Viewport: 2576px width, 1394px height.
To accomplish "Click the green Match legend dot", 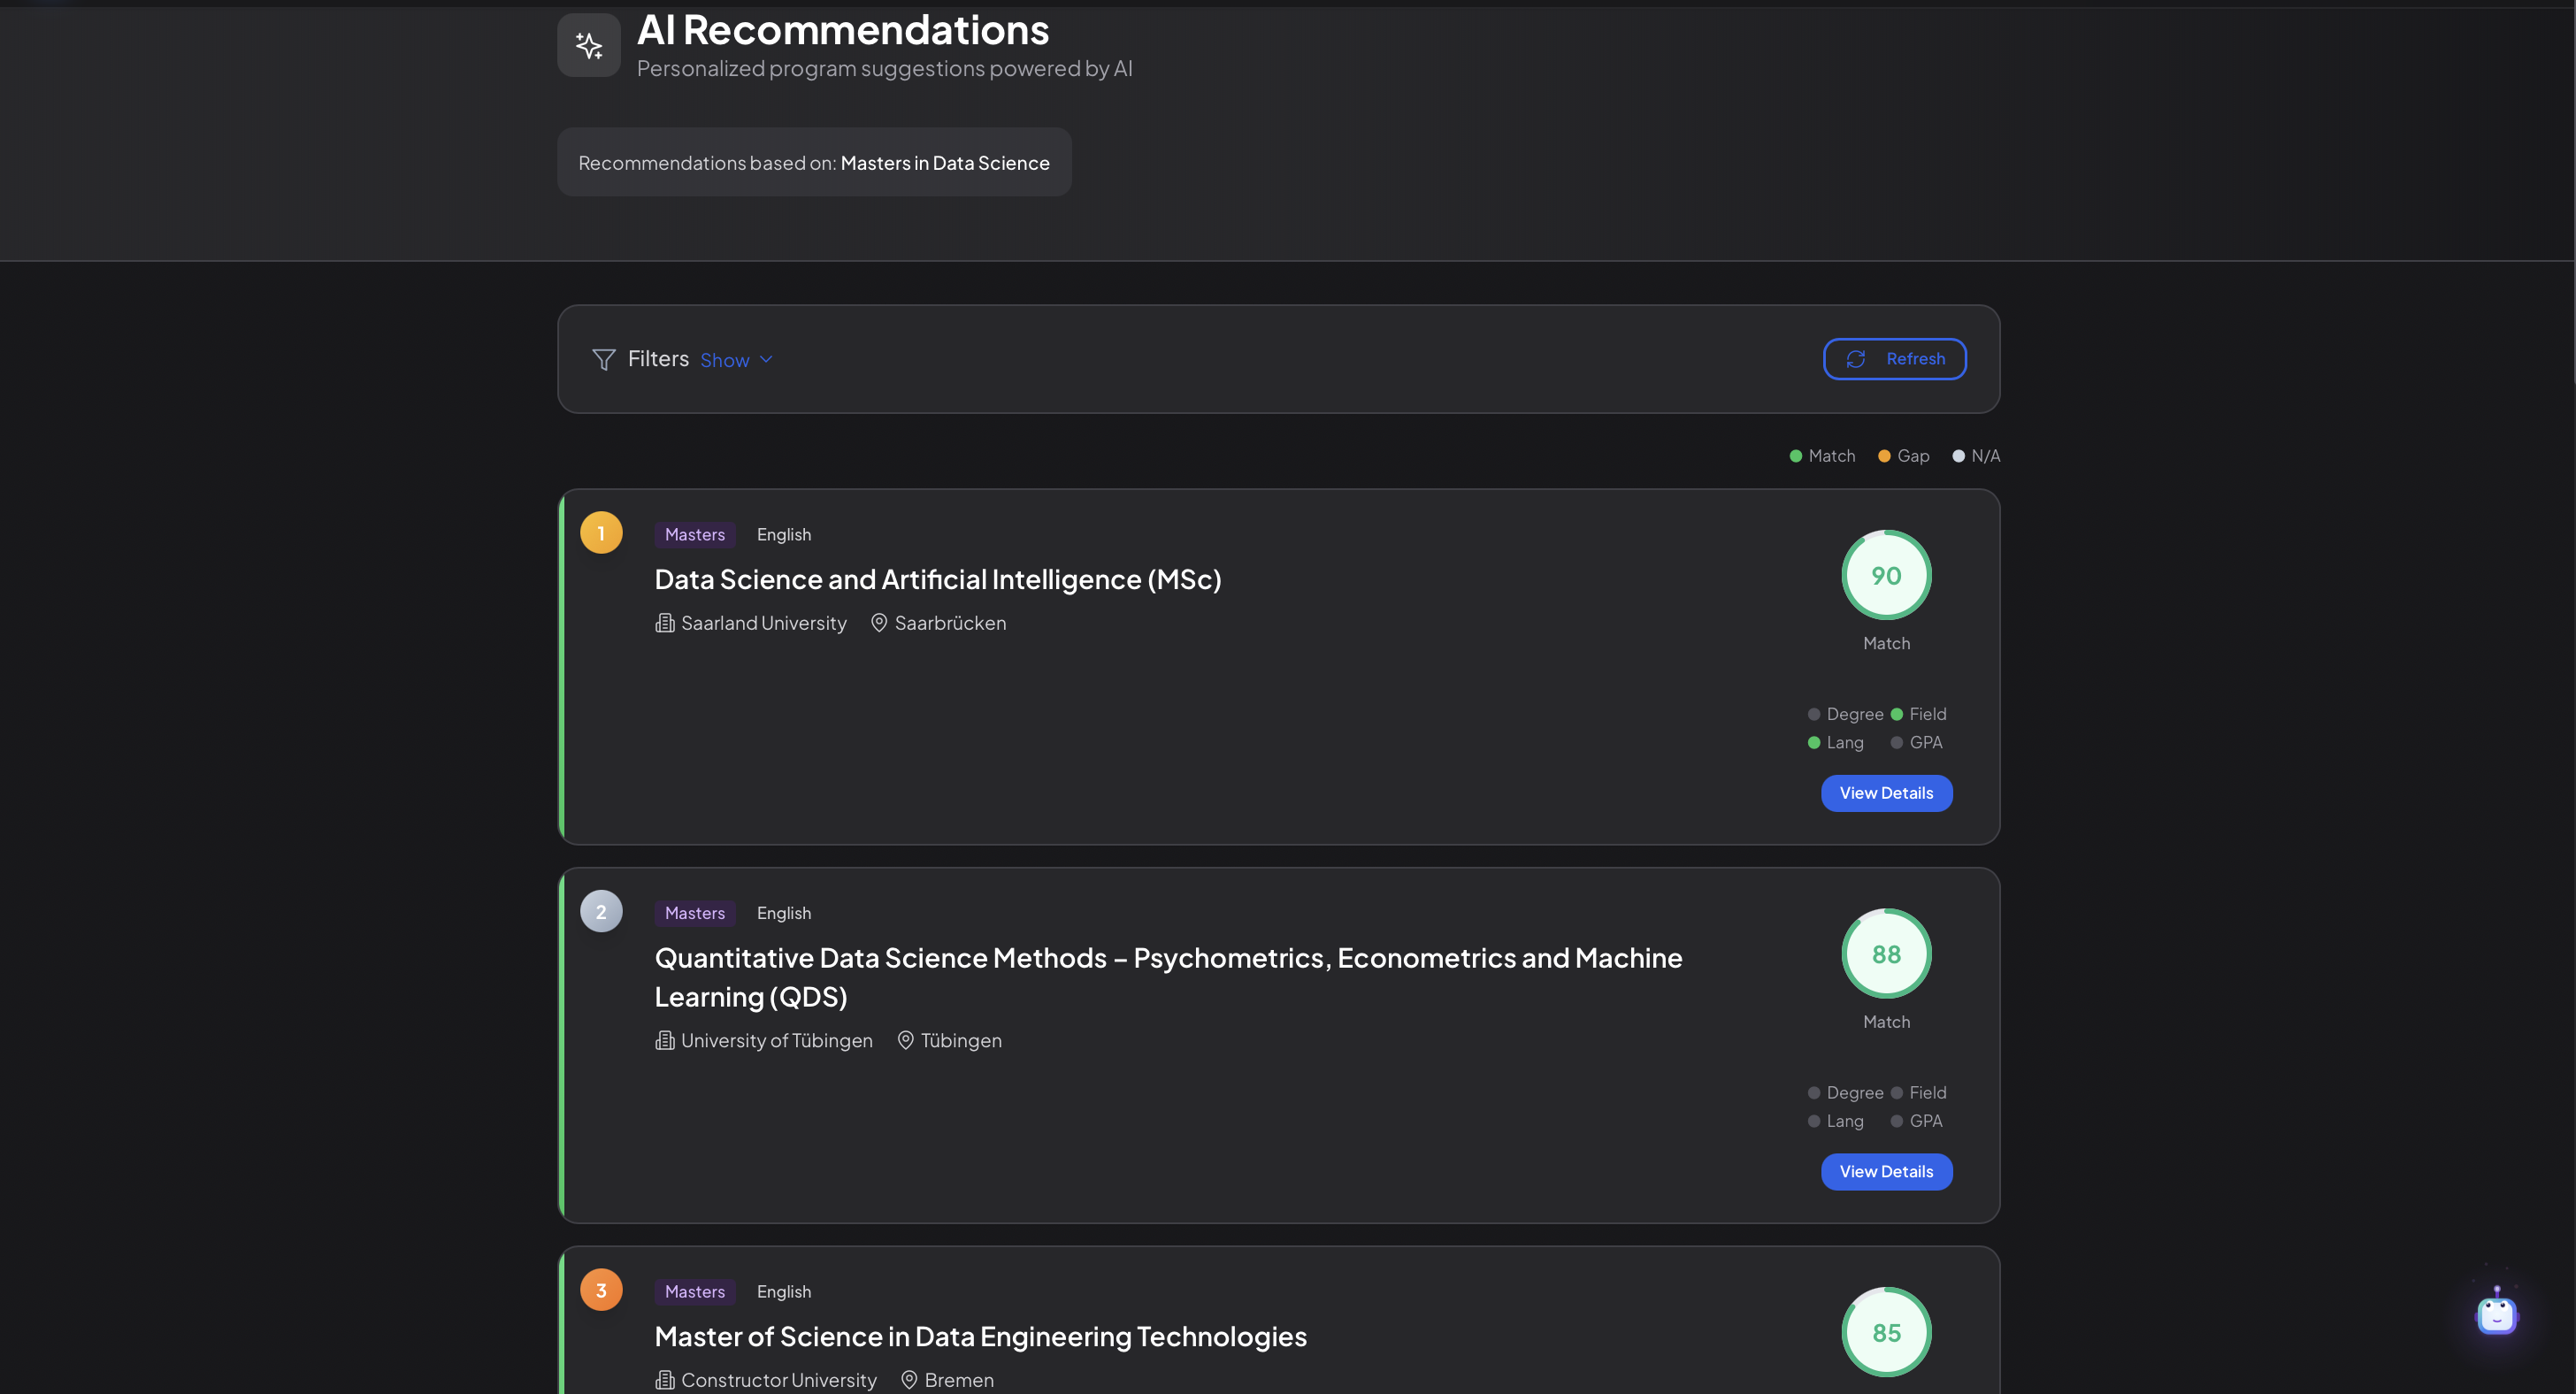I will point(1795,456).
